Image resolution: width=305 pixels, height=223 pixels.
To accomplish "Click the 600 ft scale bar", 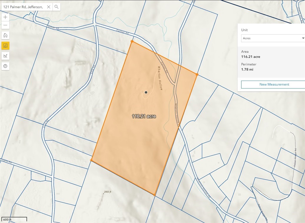I will point(14,219).
